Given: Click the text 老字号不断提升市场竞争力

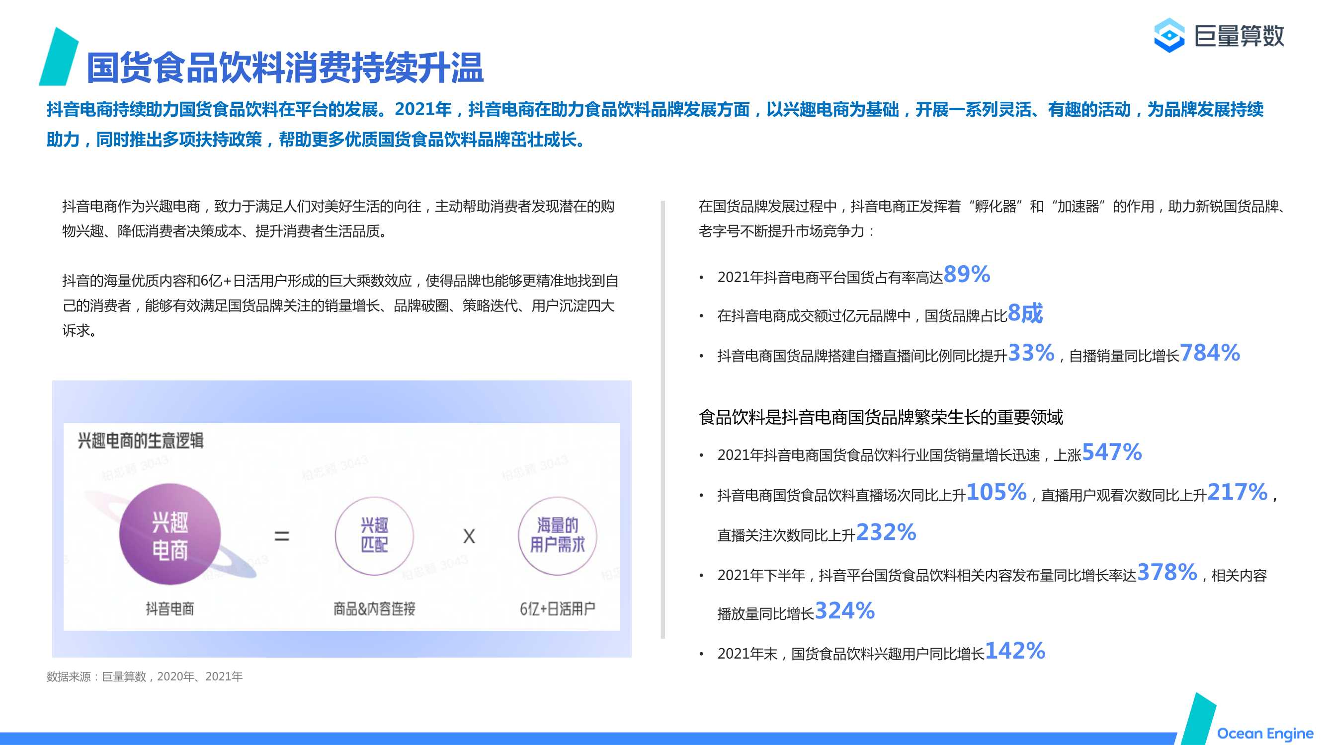Looking at the screenshot, I should [781, 231].
